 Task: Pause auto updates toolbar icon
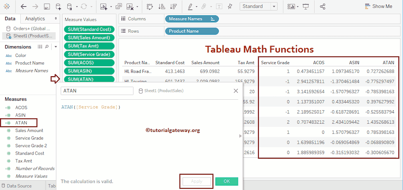pos(69,7)
